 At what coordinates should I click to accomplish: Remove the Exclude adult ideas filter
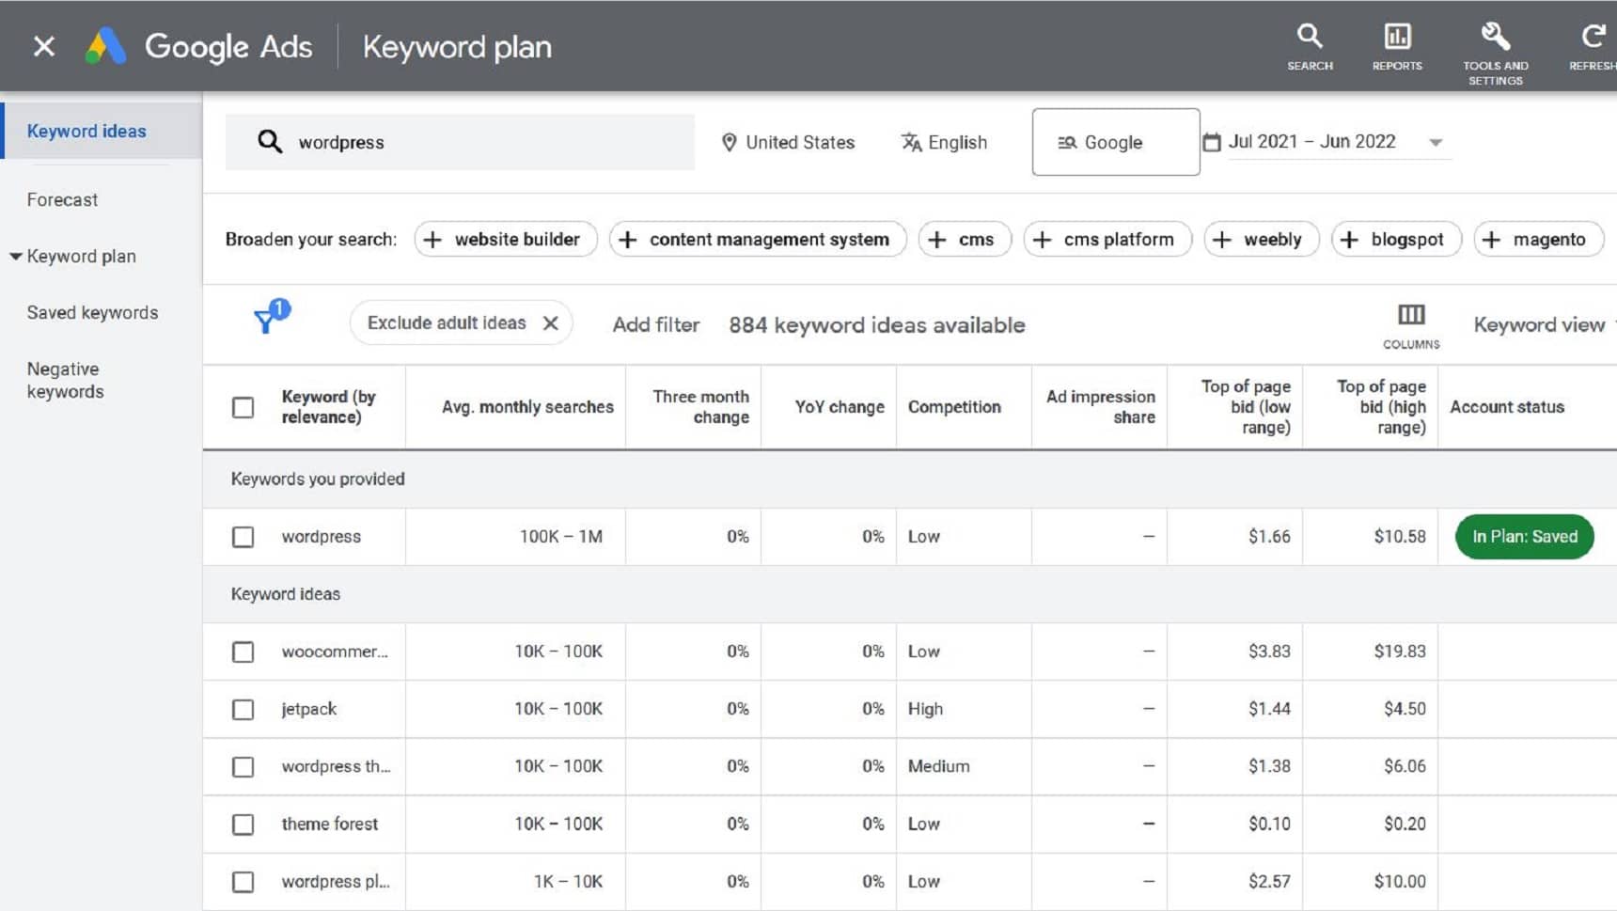pos(551,323)
